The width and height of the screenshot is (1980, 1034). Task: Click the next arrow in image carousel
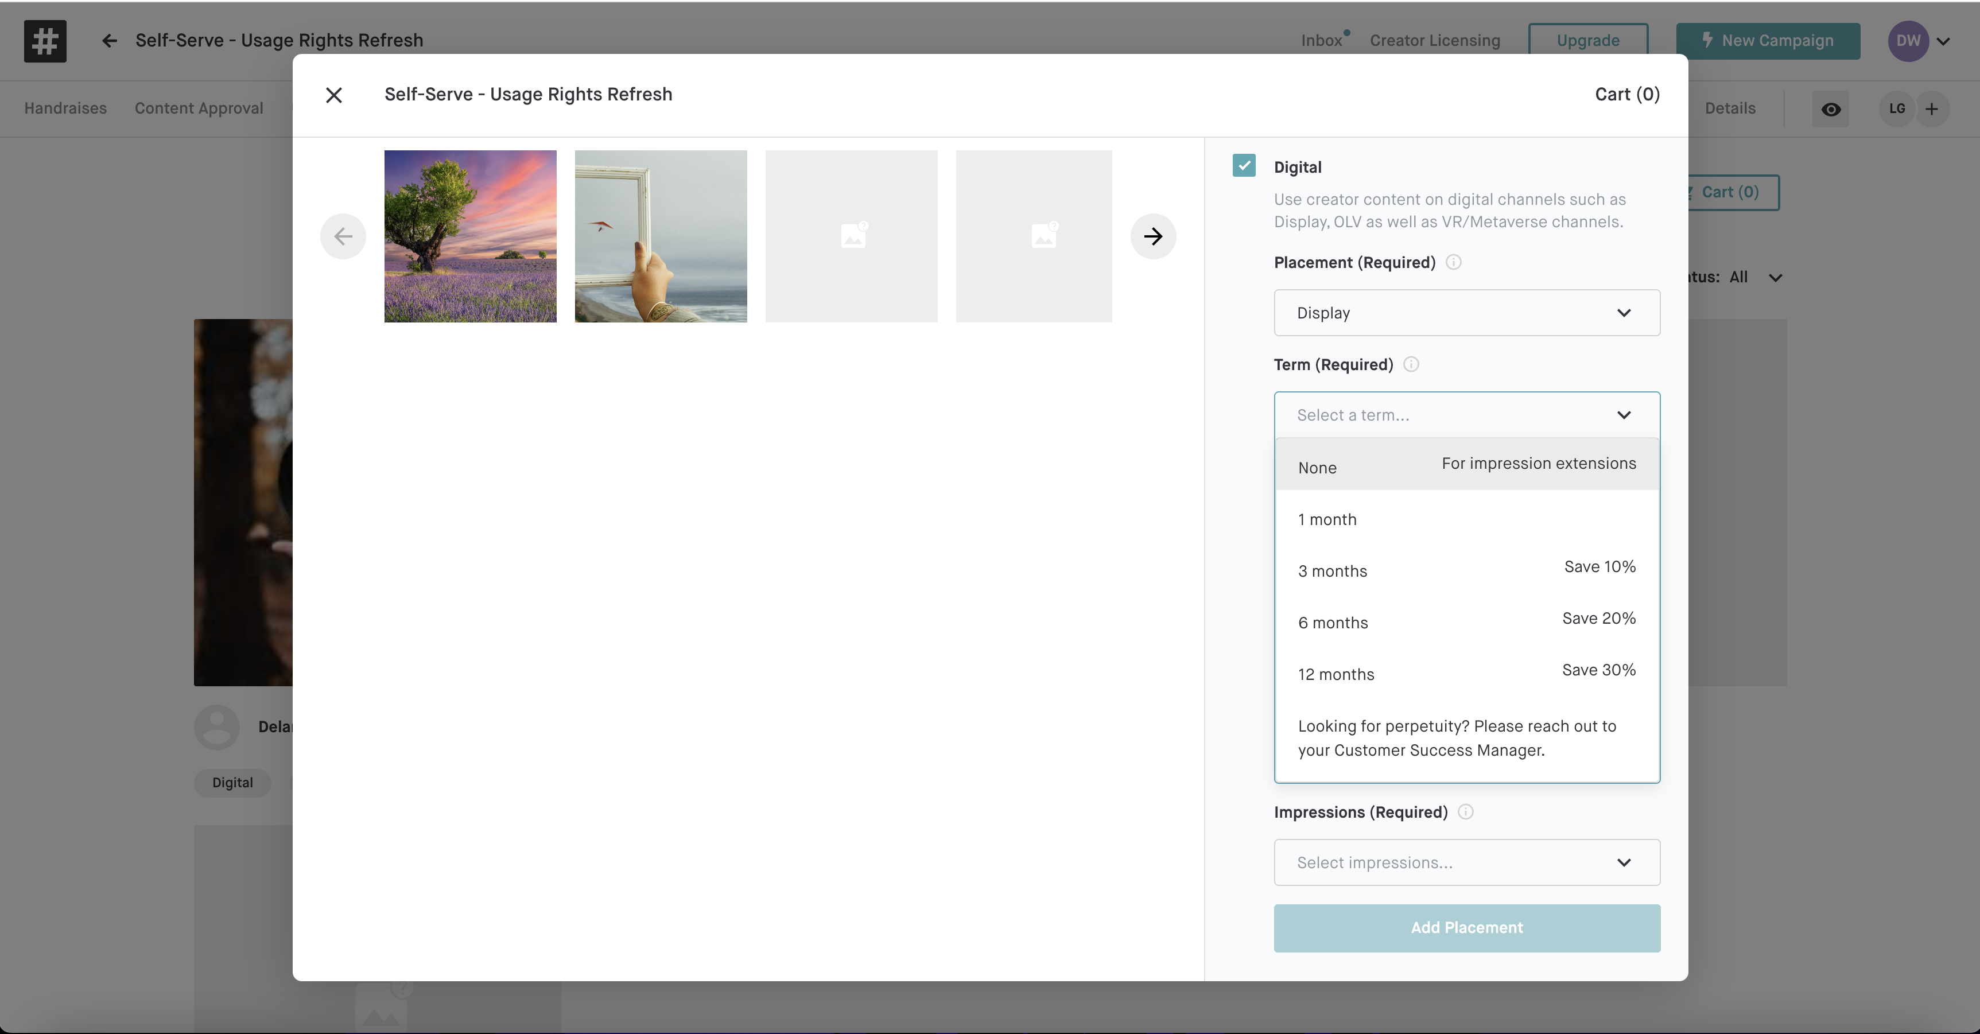point(1153,236)
